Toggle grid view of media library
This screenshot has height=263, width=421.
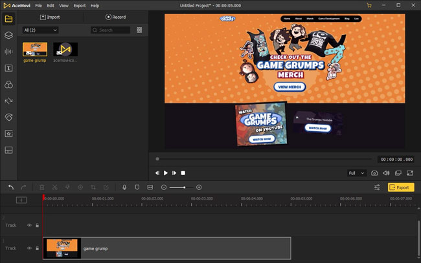point(139,30)
